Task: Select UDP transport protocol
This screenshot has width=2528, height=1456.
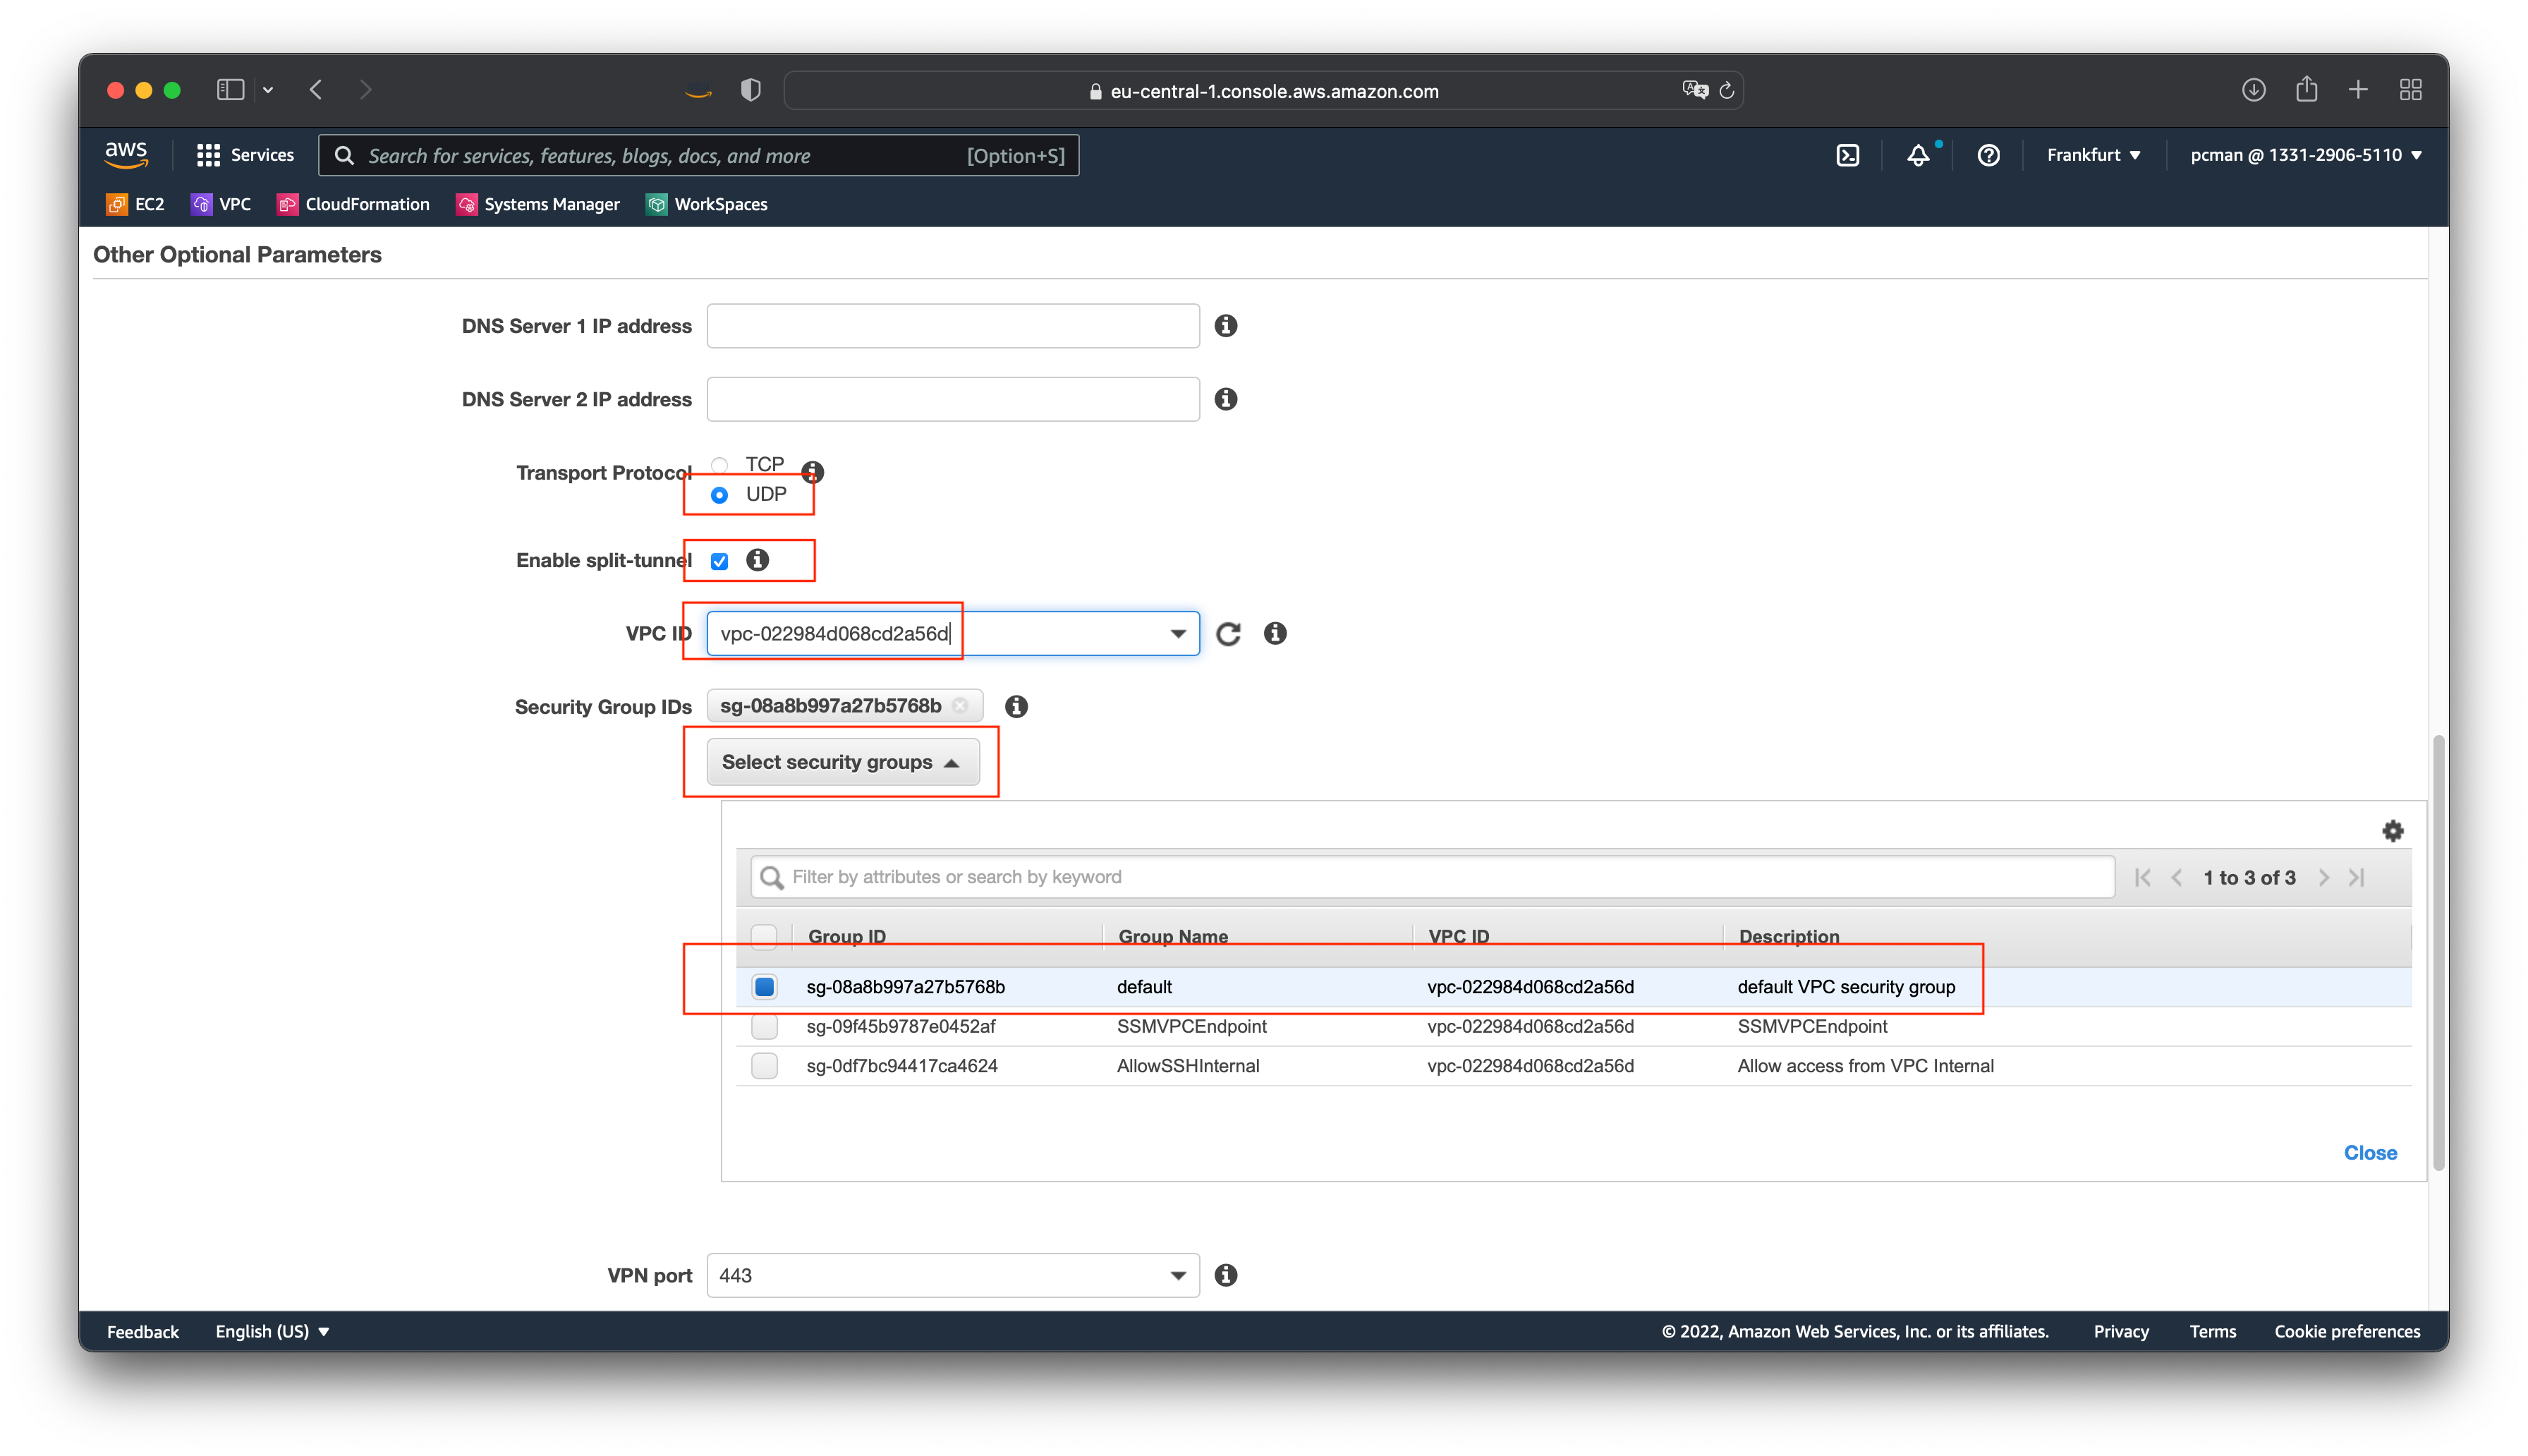Action: point(719,495)
